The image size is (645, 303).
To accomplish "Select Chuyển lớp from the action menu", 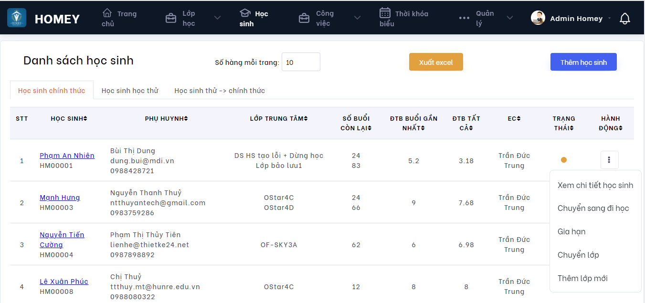I will tap(578, 255).
